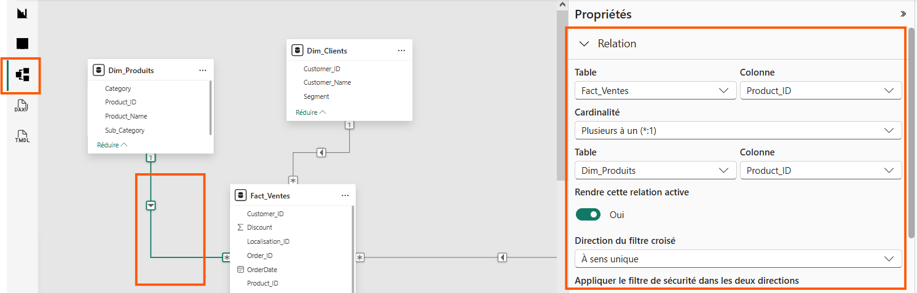The height and width of the screenshot is (293, 917).
Task: Select OrderDate field in Fact_Ventes
Action: click(x=262, y=270)
